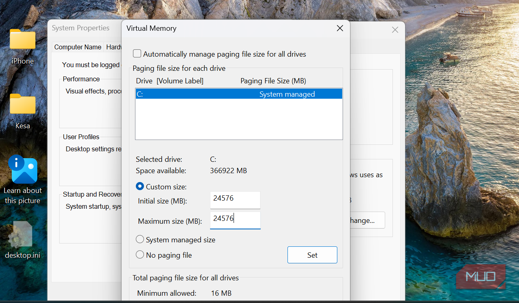Select the No paging file option
Viewport: 519px width, 303px height.
pos(140,255)
